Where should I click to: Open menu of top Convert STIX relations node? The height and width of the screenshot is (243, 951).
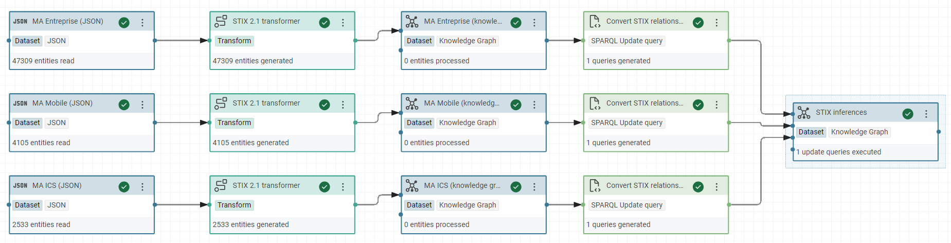point(716,23)
